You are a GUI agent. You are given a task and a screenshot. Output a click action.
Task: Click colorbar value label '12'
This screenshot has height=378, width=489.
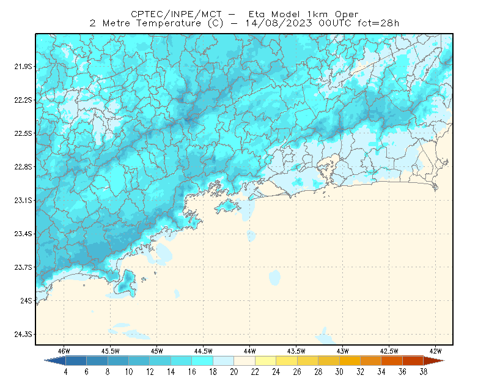[x=150, y=372]
